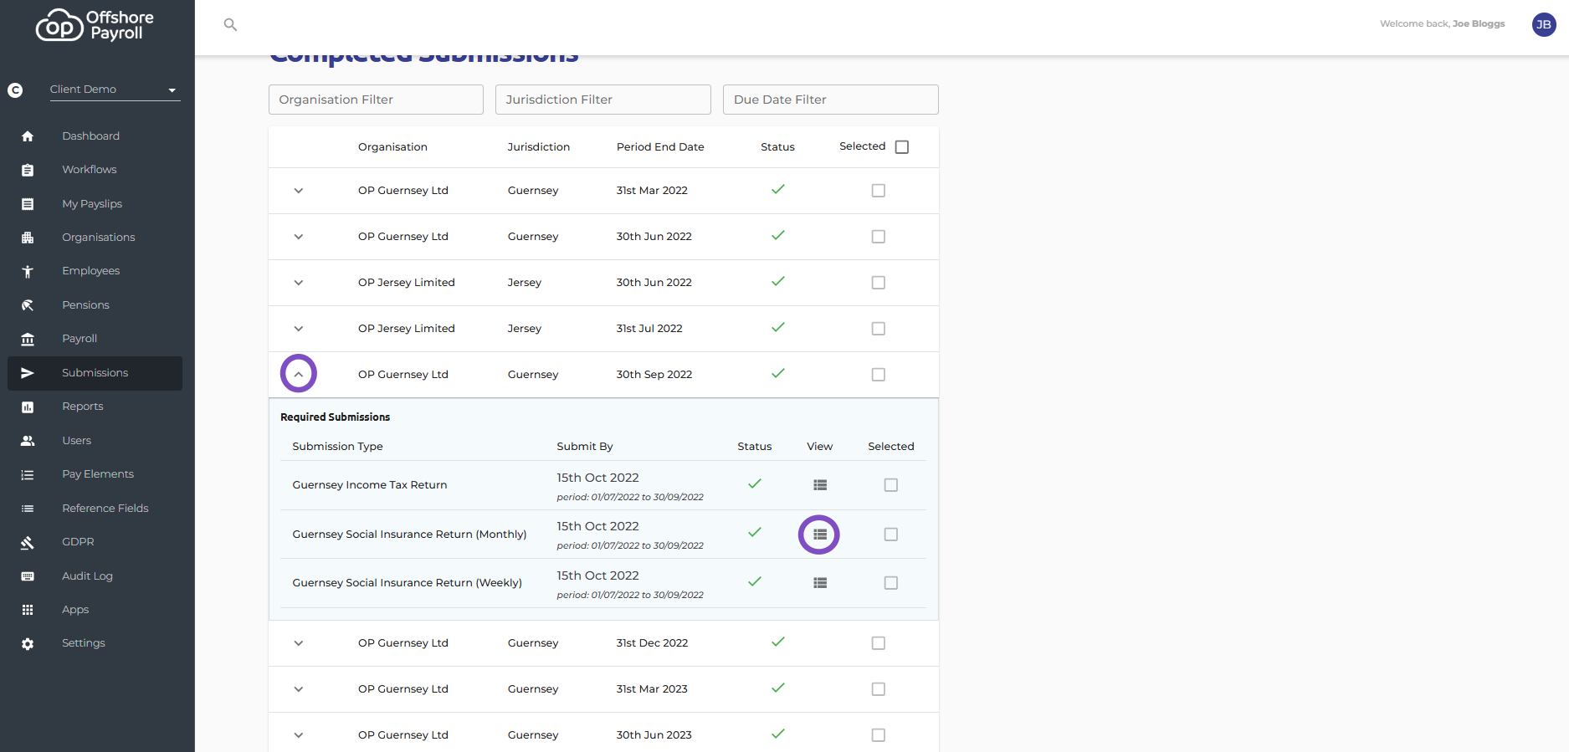Toggle the header Selected checkbox
The height and width of the screenshot is (752, 1569).
(x=902, y=147)
